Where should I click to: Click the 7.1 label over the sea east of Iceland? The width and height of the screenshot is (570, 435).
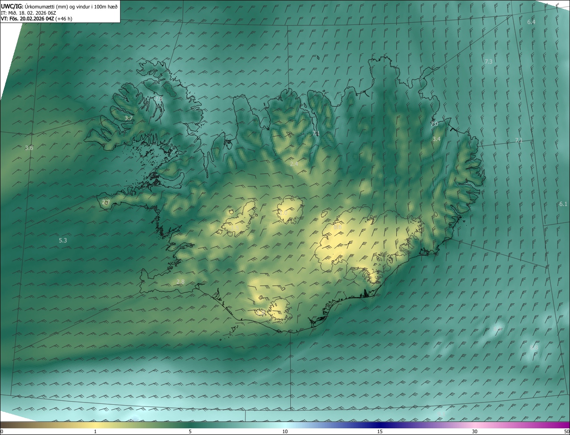[518, 141]
